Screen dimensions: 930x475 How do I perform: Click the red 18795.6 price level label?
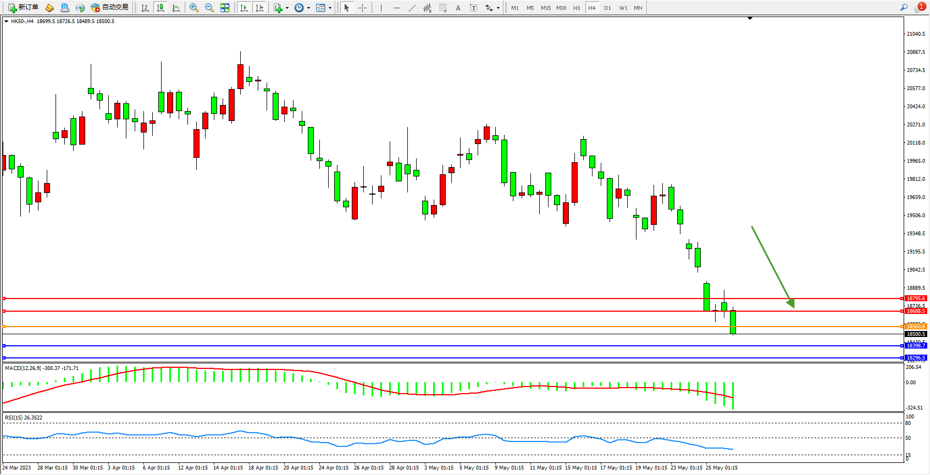(916, 299)
